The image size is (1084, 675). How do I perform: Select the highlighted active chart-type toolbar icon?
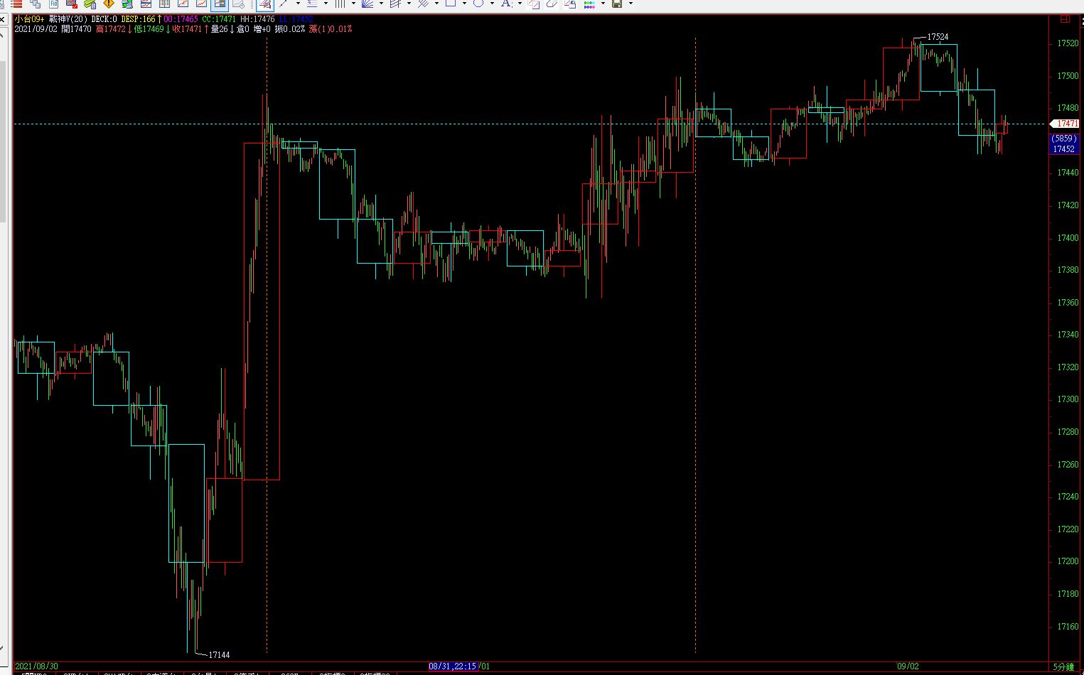[219, 4]
